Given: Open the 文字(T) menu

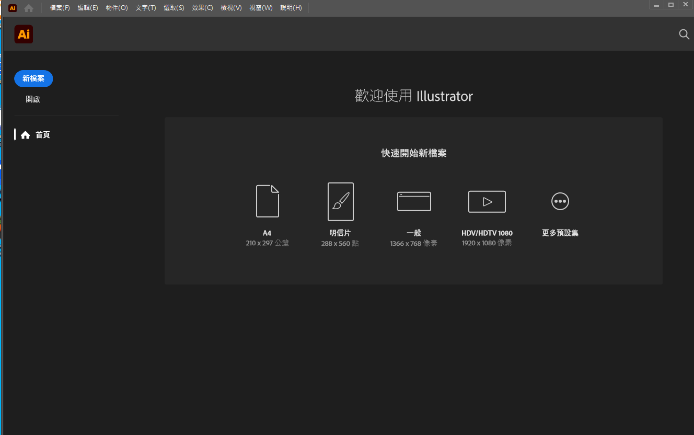Looking at the screenshot, I should tap(145, 8).
